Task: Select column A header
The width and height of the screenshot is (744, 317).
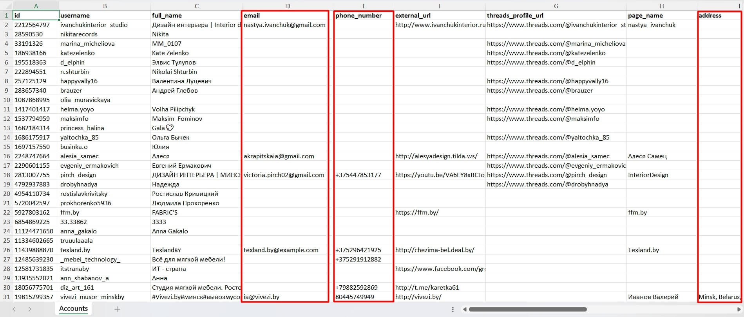Action: pos(36,6)
